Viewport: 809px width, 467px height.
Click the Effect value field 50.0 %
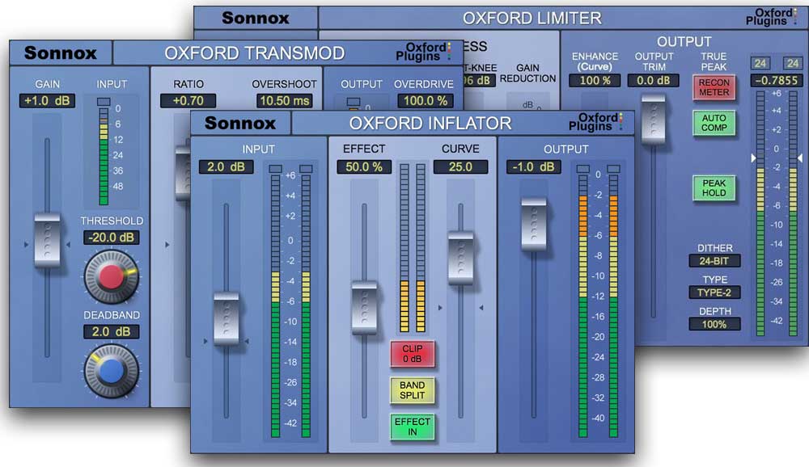click(x=364, y=167)
